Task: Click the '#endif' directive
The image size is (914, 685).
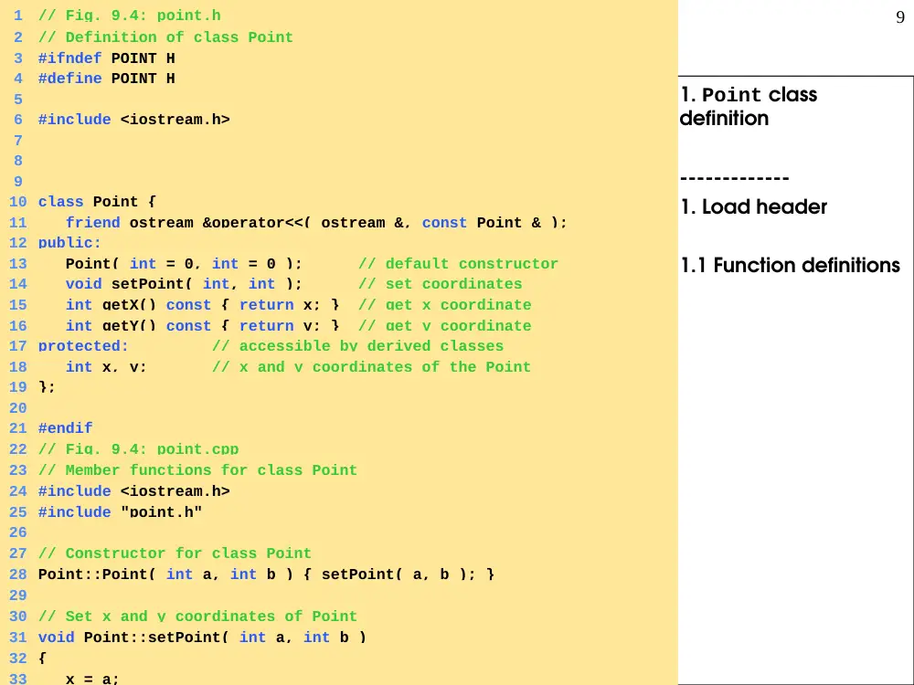Action: click(65, 428)
